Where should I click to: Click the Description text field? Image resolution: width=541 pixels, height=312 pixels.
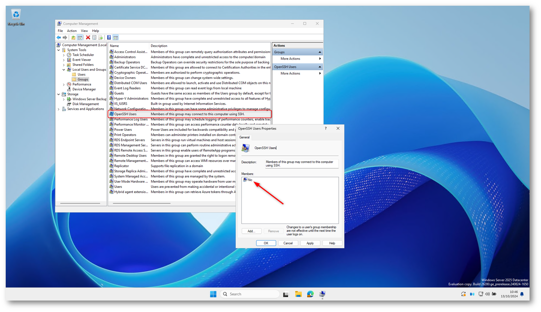click(x=302, y=164)
